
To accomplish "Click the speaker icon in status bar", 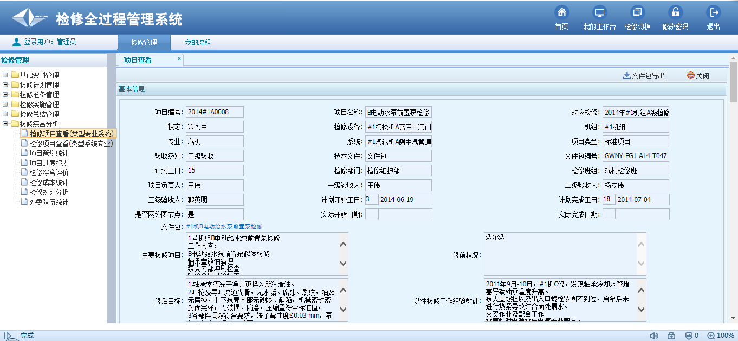I will (x=654, y=336).
